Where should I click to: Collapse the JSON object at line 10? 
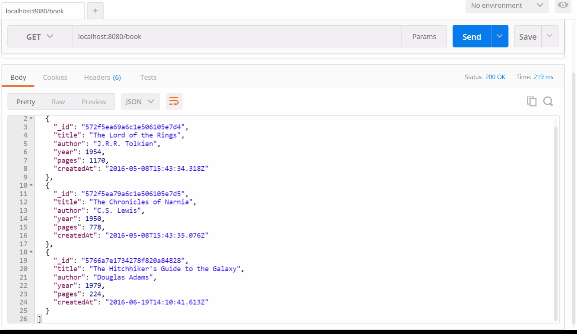pos(31,185)
